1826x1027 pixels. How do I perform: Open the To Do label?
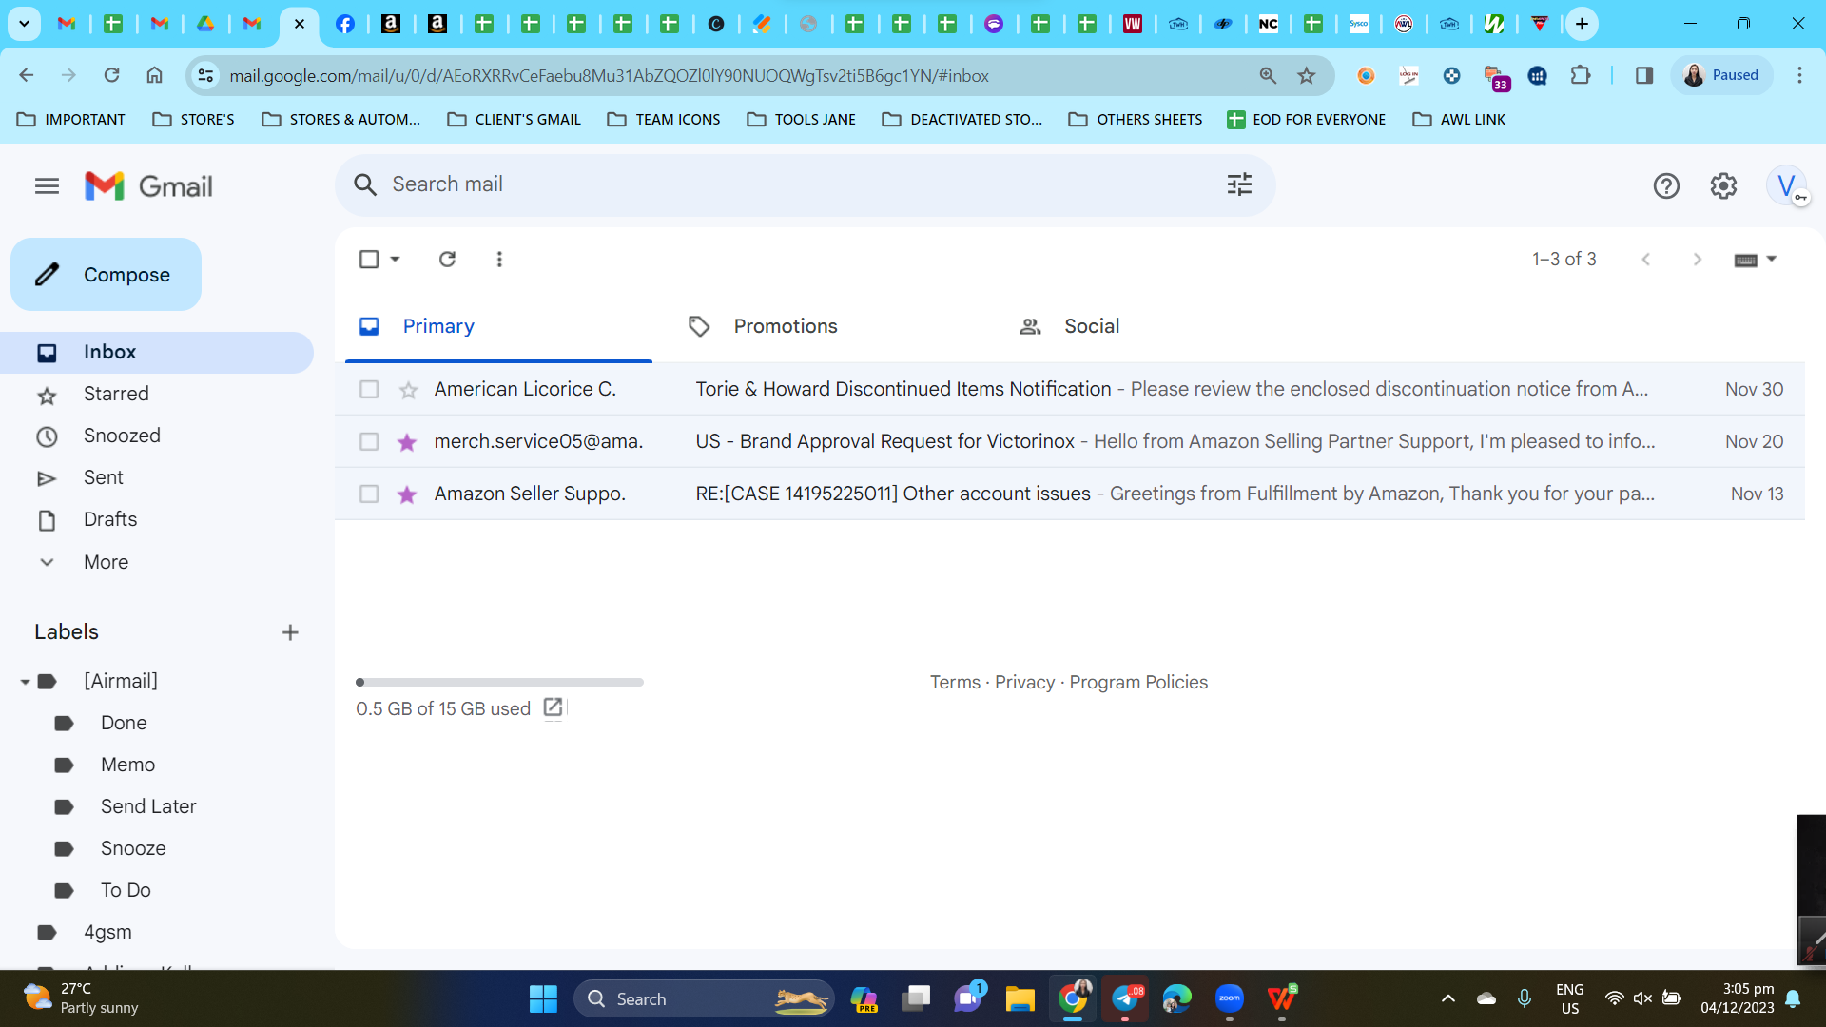click(126, 890)
